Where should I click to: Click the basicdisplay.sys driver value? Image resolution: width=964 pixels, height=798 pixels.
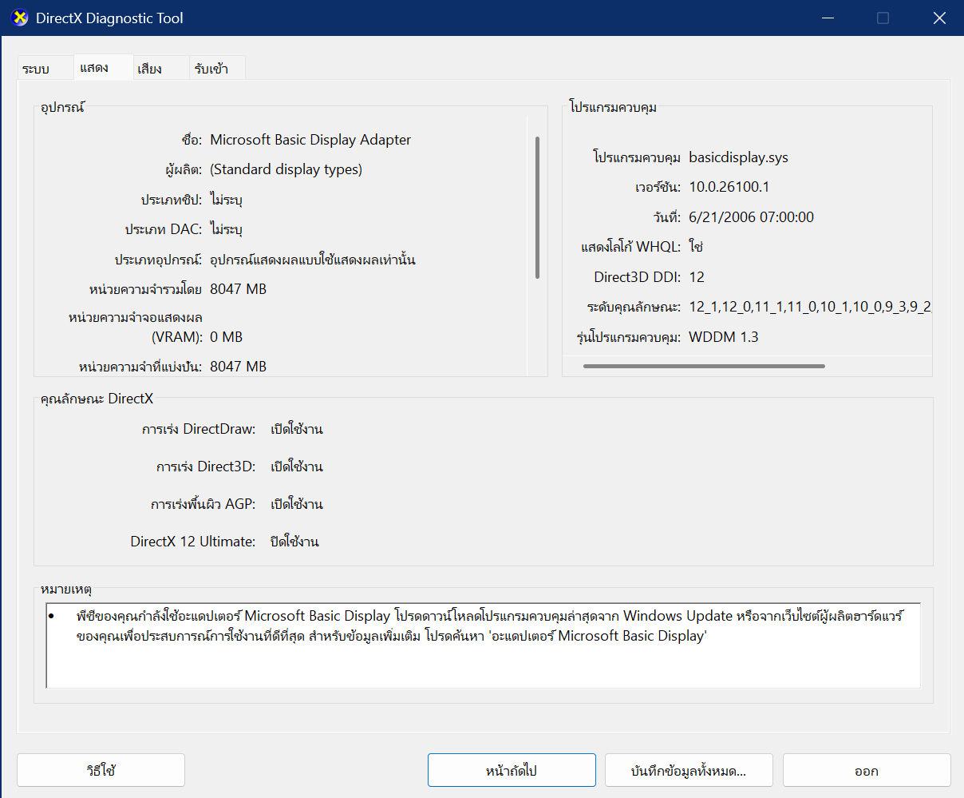click(x=738, y=157)
